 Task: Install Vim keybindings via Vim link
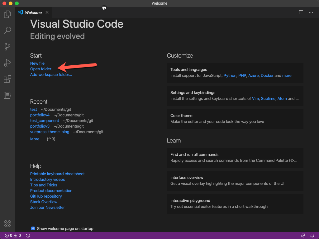[255, 99]
